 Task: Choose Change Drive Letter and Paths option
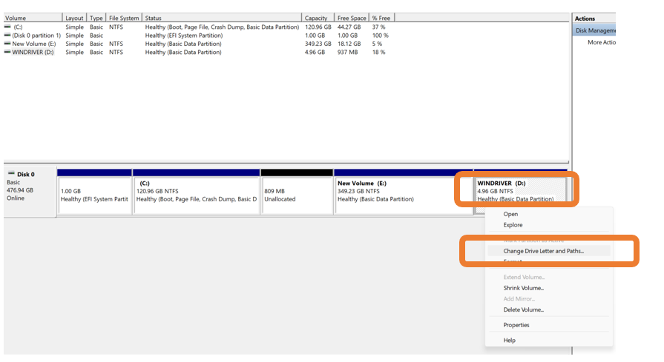tap(543, 251)
